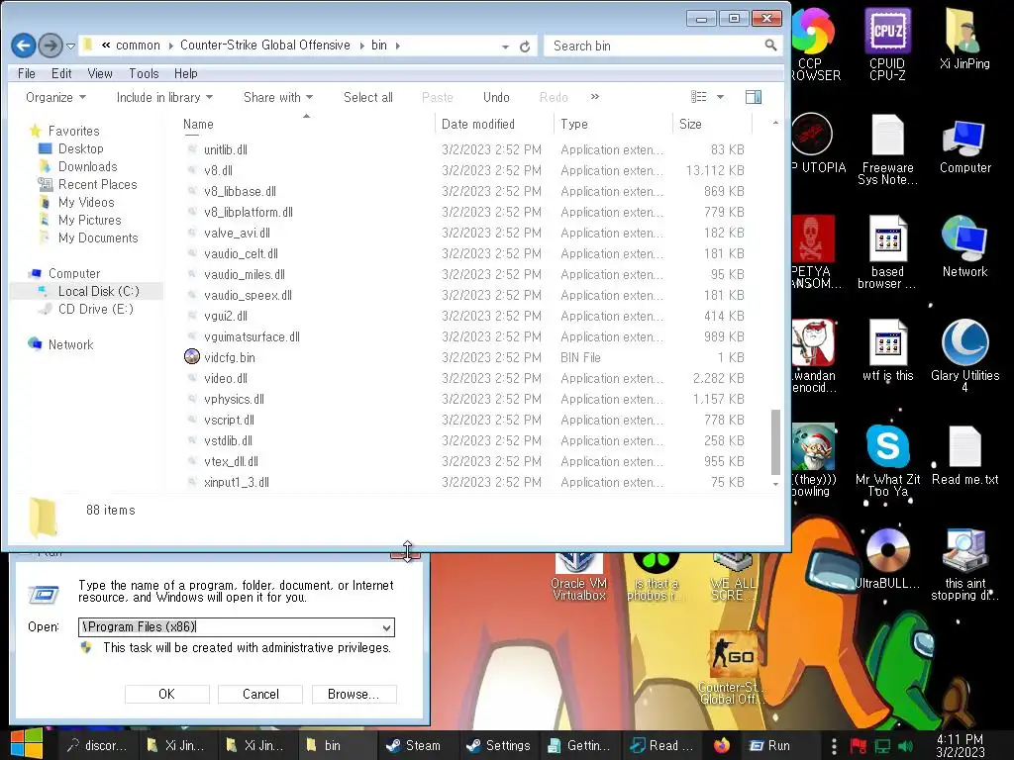
Task: Expand the breadcrumb arrow after bin
Action: click(x=398, y=46)
